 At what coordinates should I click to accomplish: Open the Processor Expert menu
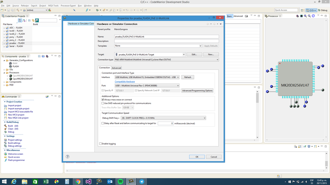point(68,6)
